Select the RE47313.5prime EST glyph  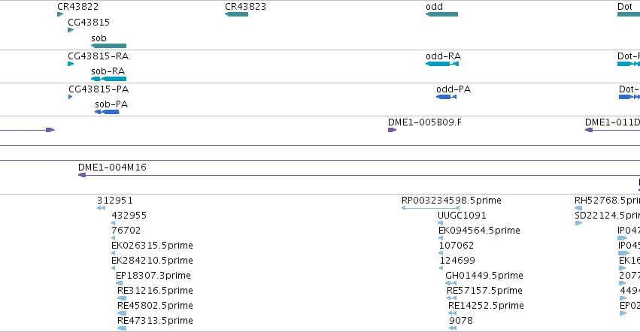click(122, 328)
